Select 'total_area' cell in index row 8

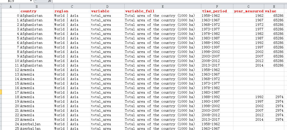pos(107,52)
